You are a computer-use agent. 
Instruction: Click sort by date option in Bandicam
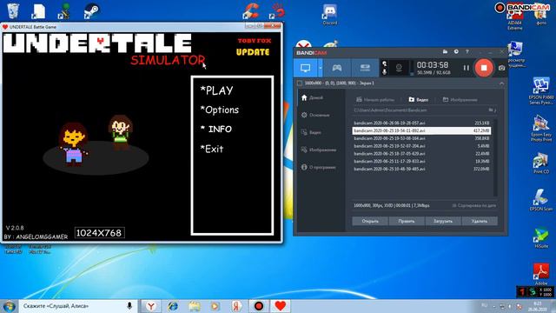(x=474, y=205)
